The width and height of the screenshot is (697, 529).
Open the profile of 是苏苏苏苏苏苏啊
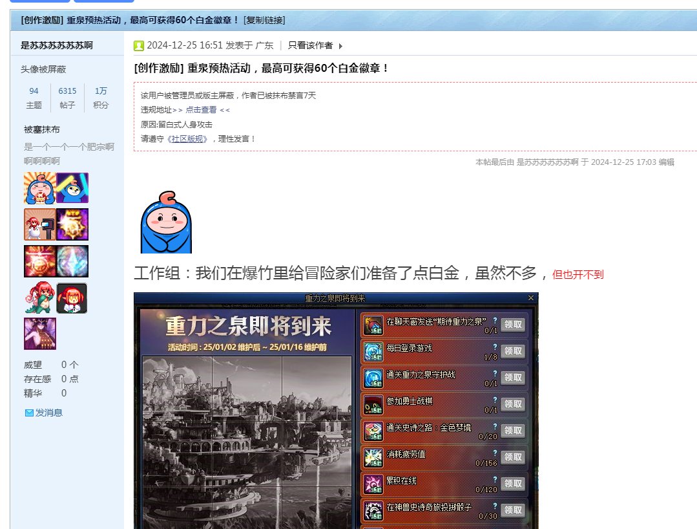point(57,45)
